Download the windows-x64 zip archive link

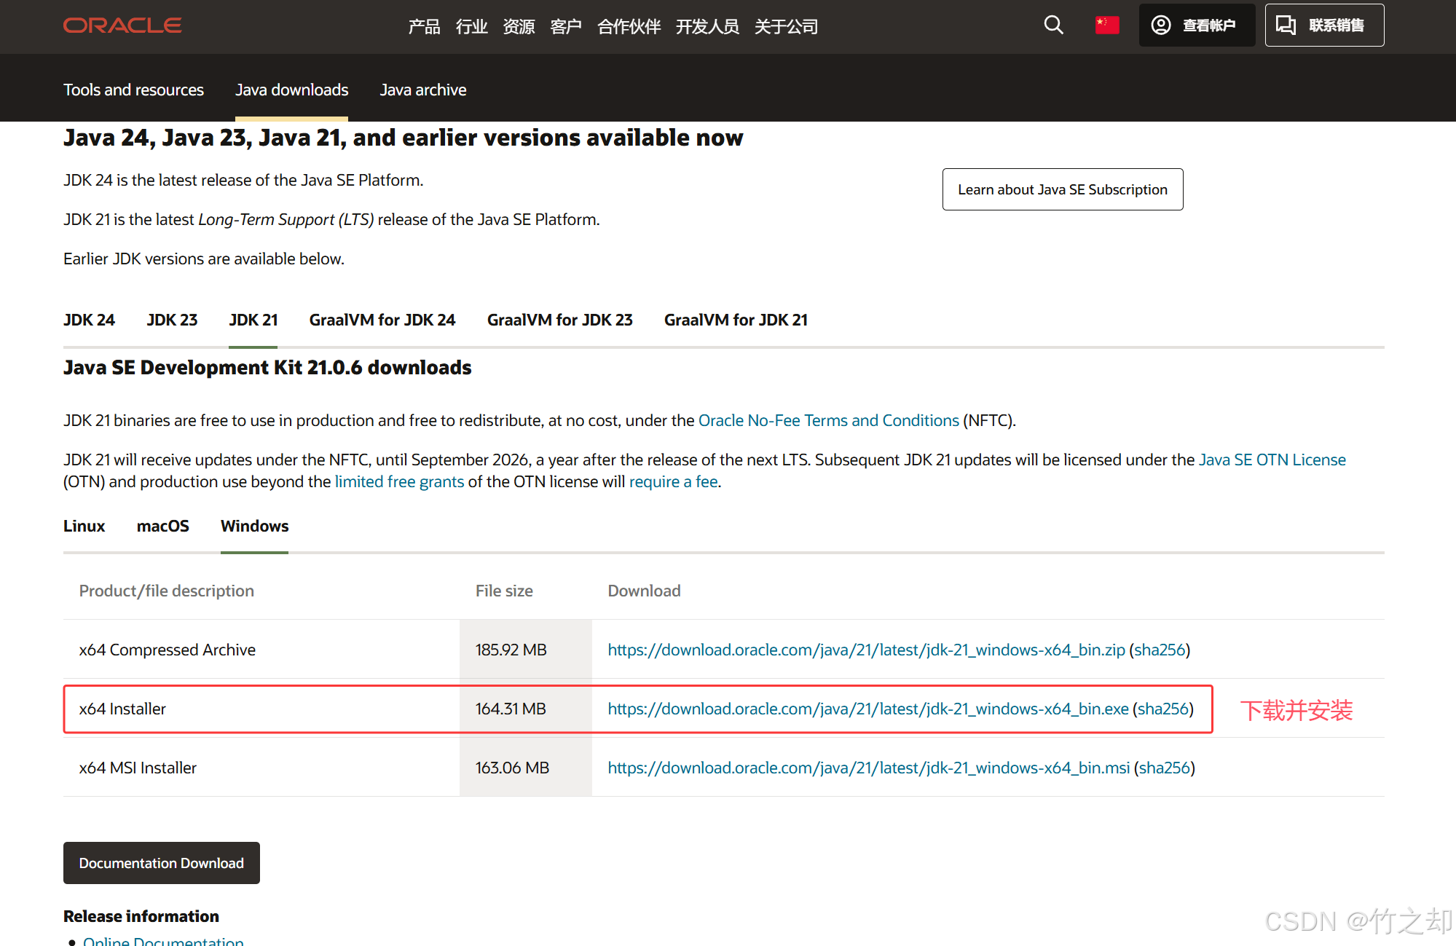point(866,650)
